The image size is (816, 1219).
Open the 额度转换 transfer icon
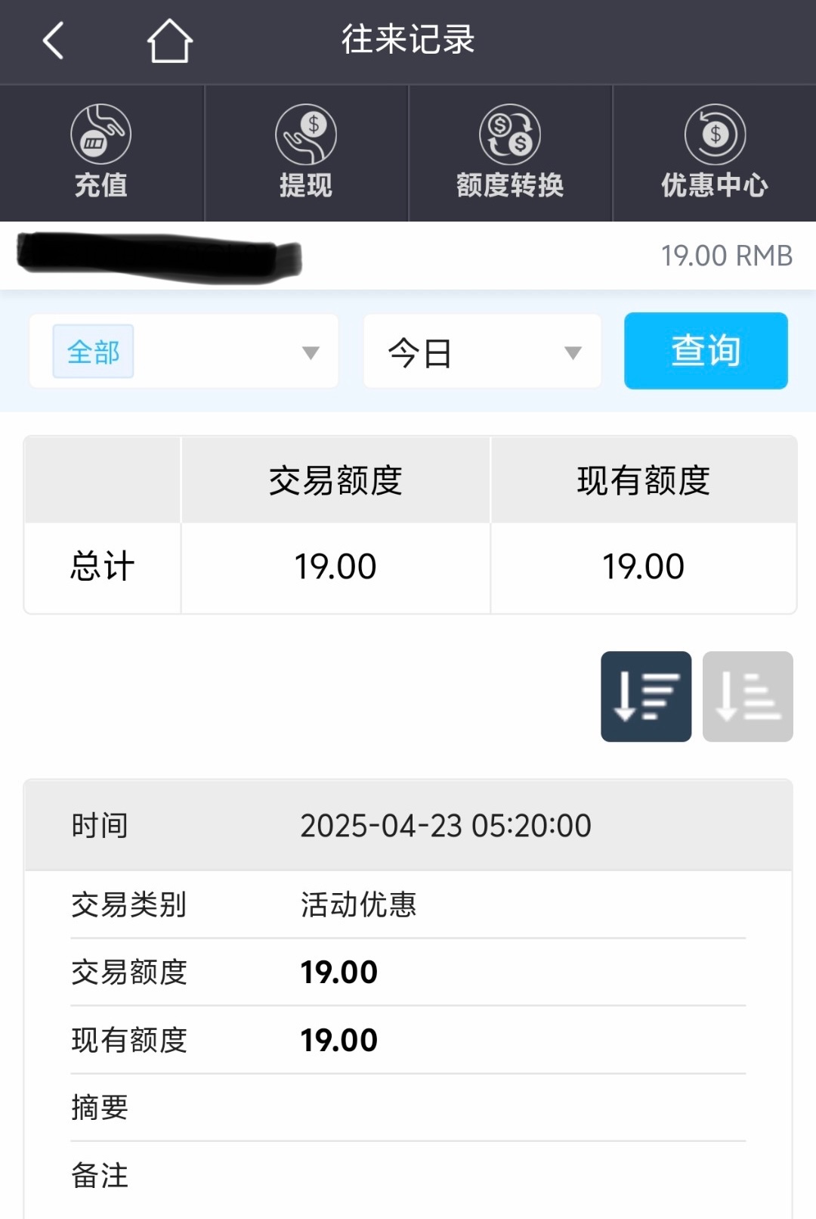510,135
